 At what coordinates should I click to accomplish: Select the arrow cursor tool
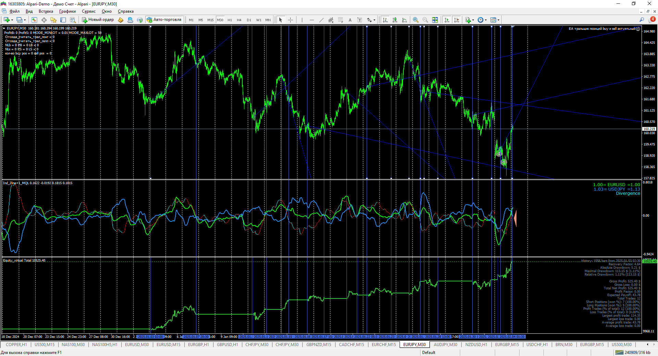[281, 20]
